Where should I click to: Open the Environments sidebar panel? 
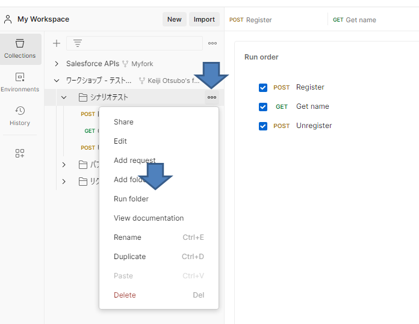(20, 82)
